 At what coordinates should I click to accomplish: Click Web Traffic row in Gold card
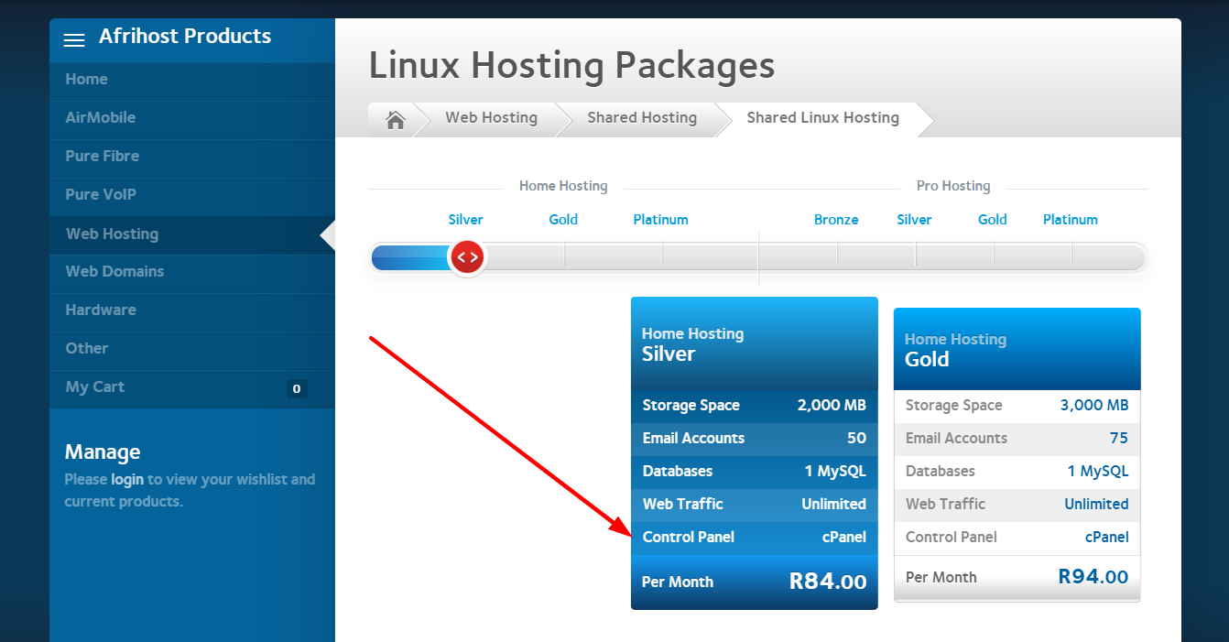pos(1017,505)
